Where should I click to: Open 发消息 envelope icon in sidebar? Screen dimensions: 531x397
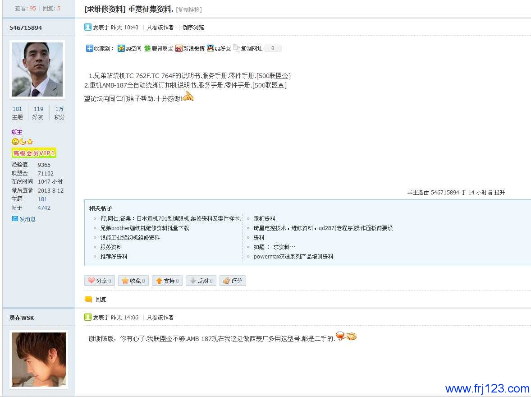pyautogui.click(x=15, y=219)
